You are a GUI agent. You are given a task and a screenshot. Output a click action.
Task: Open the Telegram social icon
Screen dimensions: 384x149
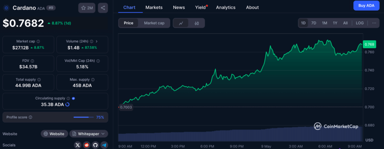(x=104, y=145)
